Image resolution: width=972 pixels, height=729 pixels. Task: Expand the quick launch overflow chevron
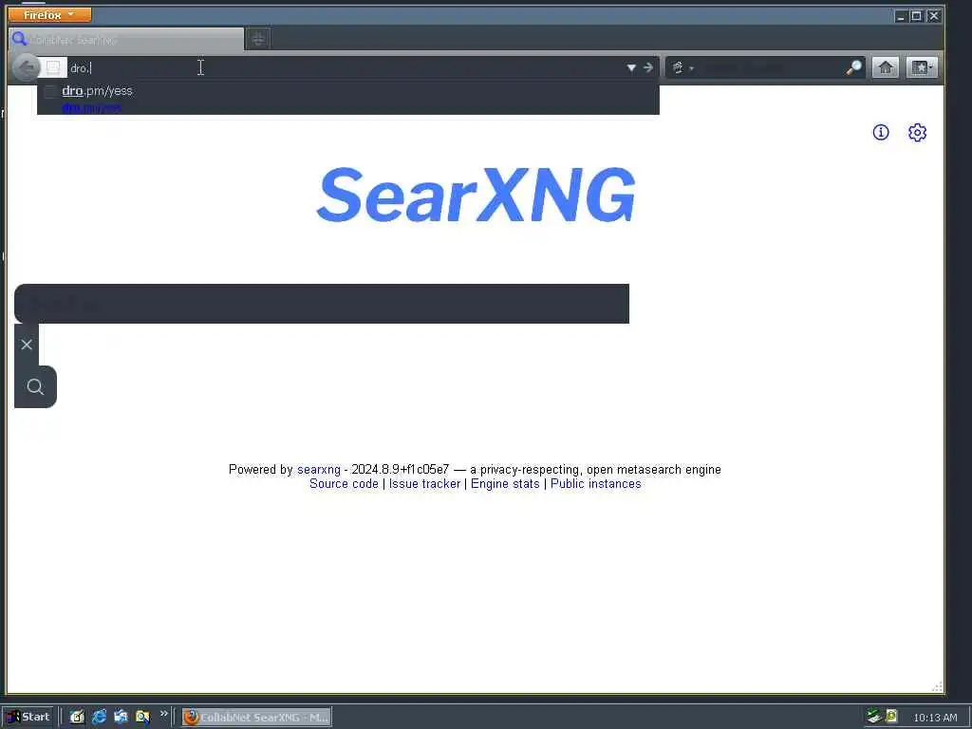163,714
